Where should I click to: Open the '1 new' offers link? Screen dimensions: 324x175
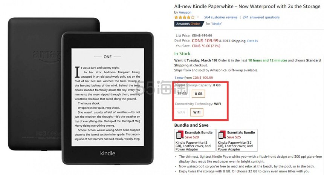click(179, 78)
